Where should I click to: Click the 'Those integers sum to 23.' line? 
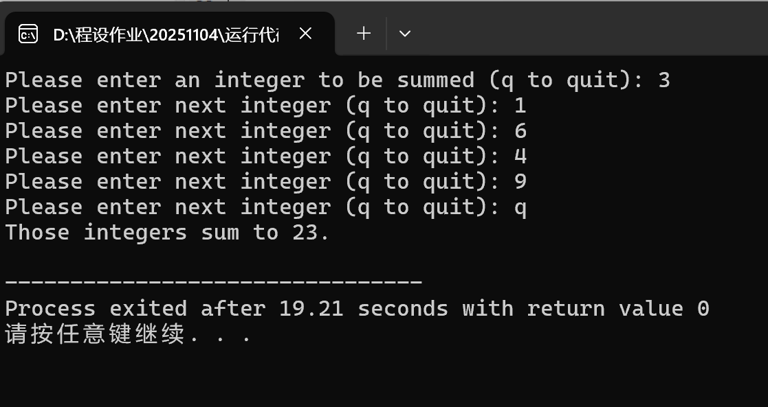click(x=167, y=233)
